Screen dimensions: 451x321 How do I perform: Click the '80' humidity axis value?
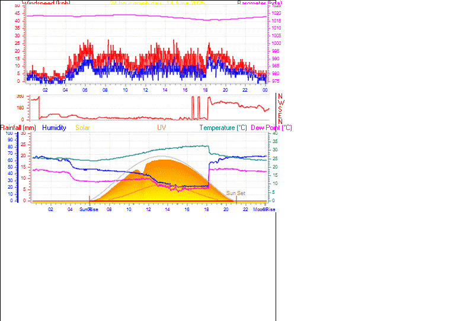(x=10, y=147)
